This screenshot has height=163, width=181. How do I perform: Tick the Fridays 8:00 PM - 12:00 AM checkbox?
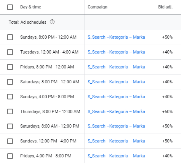10,67
